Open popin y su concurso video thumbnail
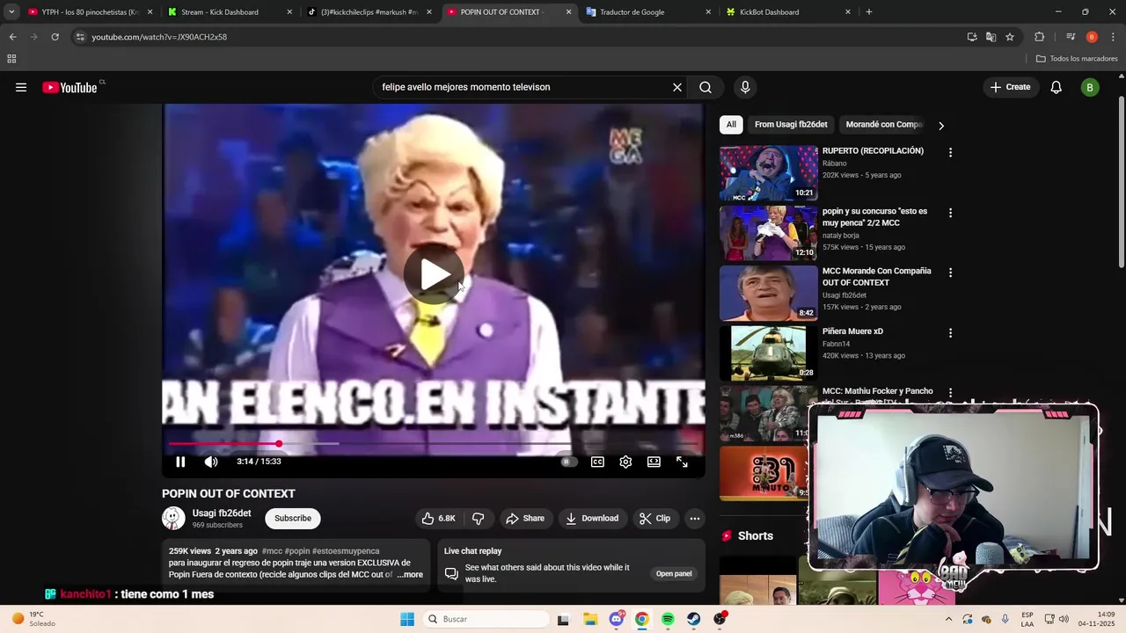This screenshot has height=633, width=1126. pyautogui.click(x=769, y=234)
